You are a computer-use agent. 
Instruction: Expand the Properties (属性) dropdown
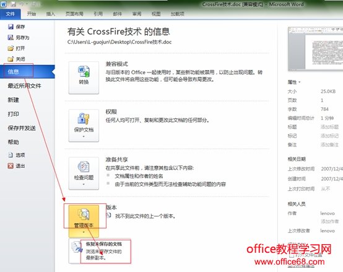[294, 82]
